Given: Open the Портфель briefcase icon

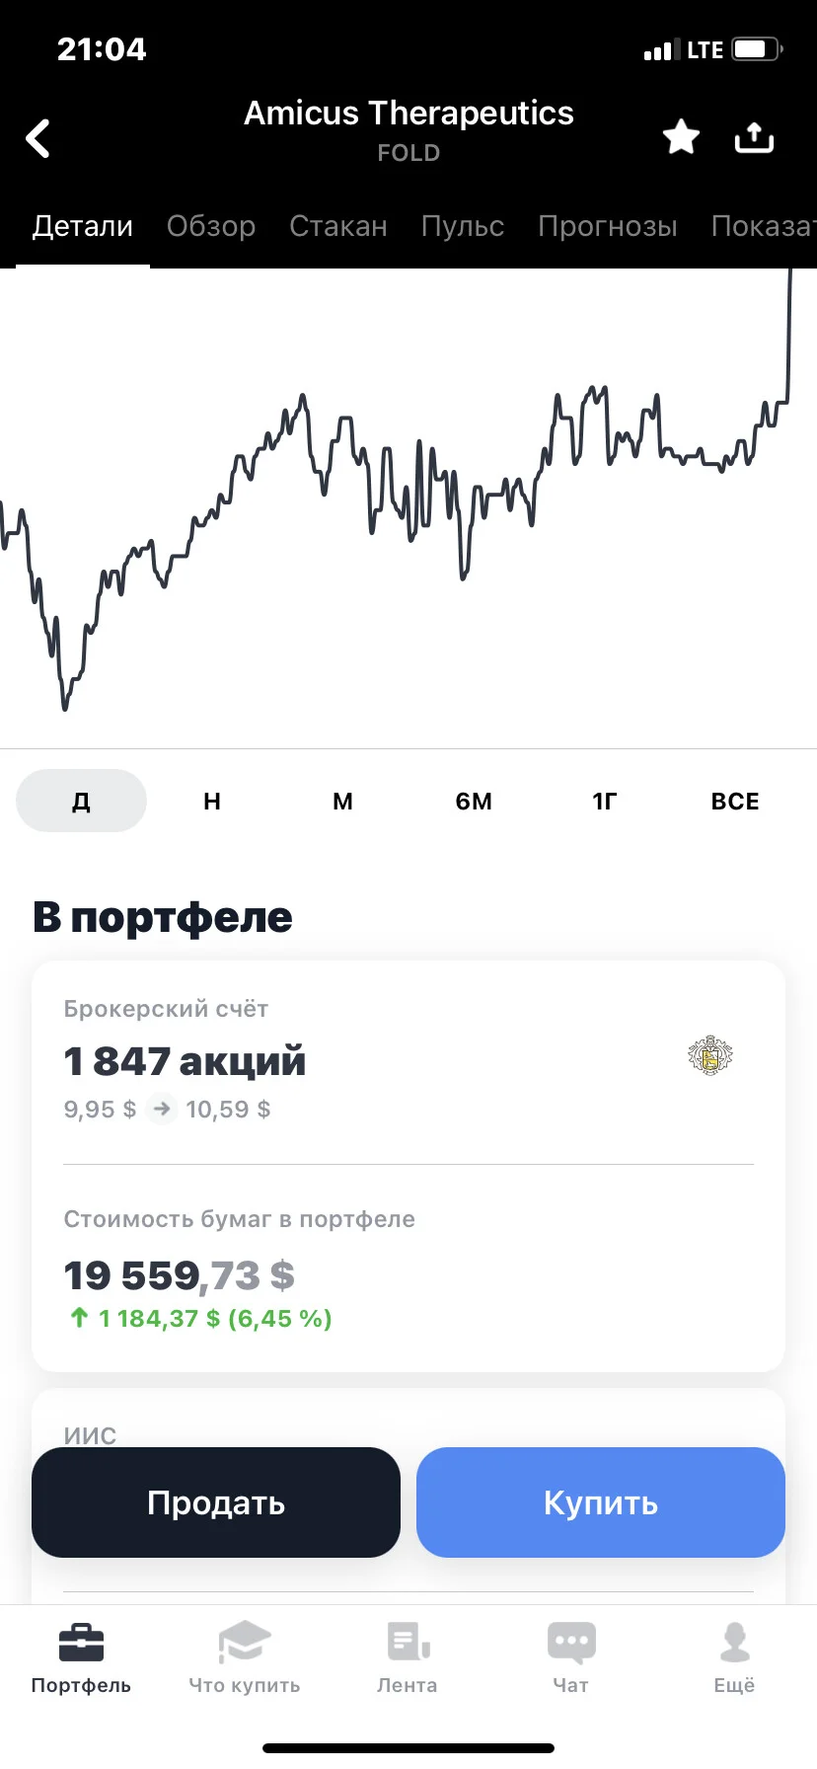Looking at the screenshot, I should (x=81, y=1643).
